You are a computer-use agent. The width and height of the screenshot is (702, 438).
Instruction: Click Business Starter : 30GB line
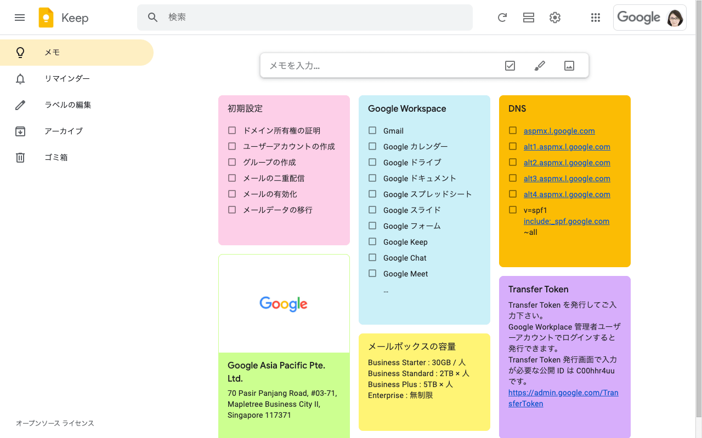(417, 362)
